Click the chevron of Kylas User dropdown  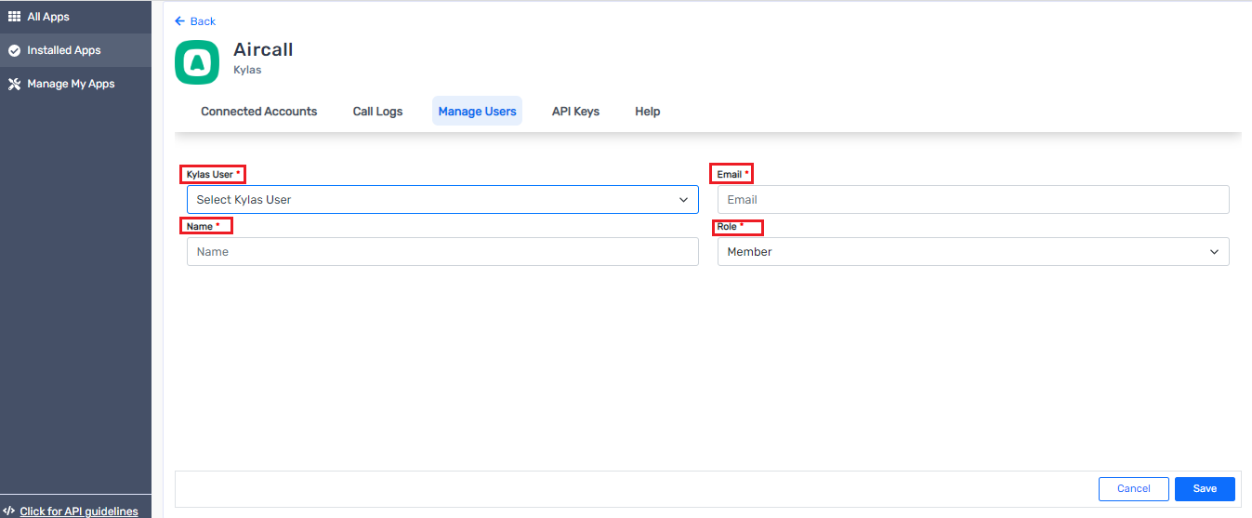click(683, 200)
